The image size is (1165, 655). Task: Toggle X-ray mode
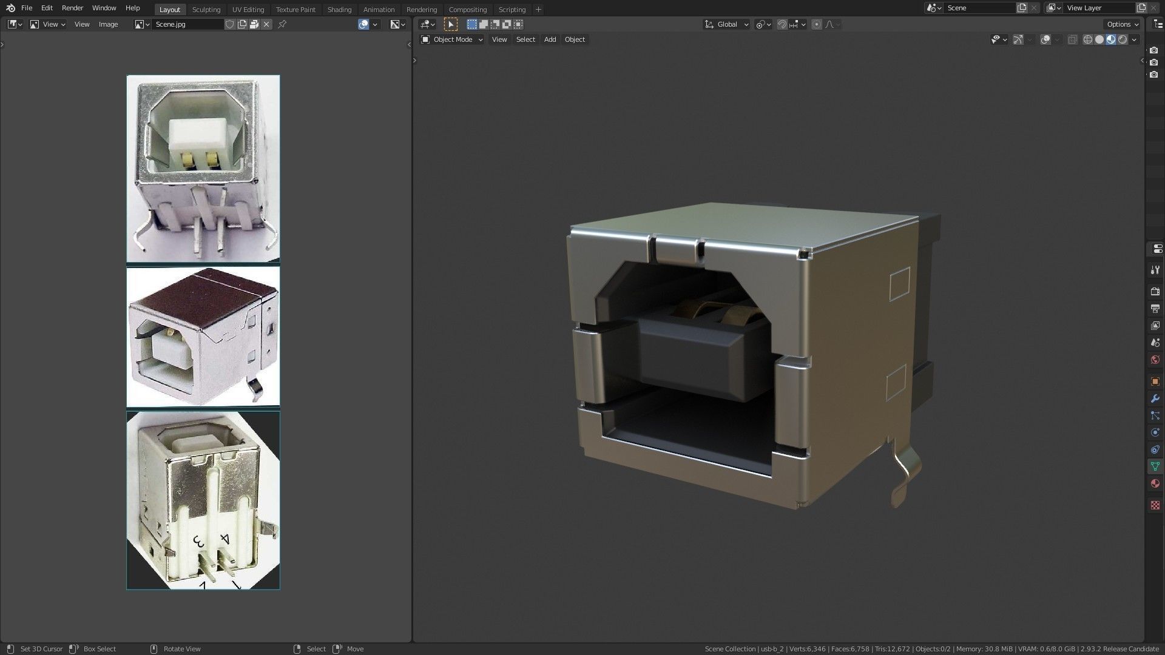(1072, 39)
